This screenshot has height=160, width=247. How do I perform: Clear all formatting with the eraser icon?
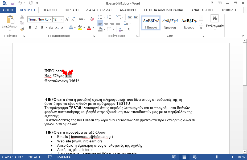click(92, 19)
